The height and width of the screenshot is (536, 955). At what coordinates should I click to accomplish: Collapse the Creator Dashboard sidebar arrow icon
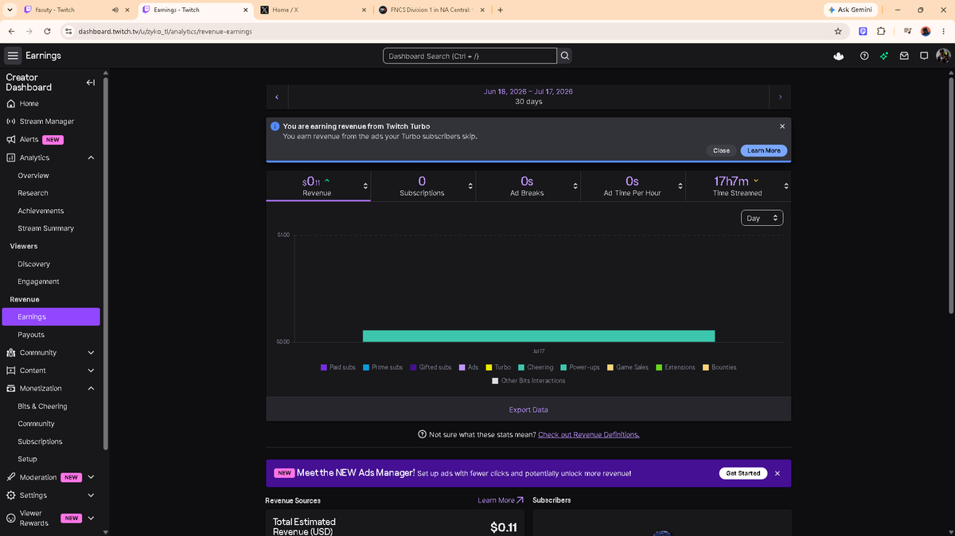[x=91, y=83]
